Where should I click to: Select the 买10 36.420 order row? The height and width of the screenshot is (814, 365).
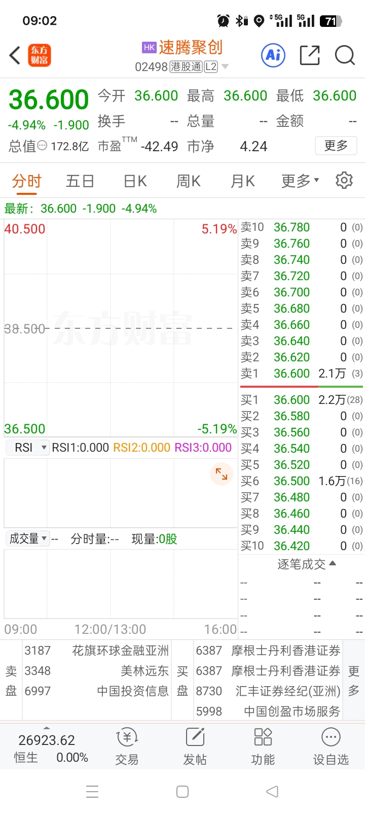(302, 546)
